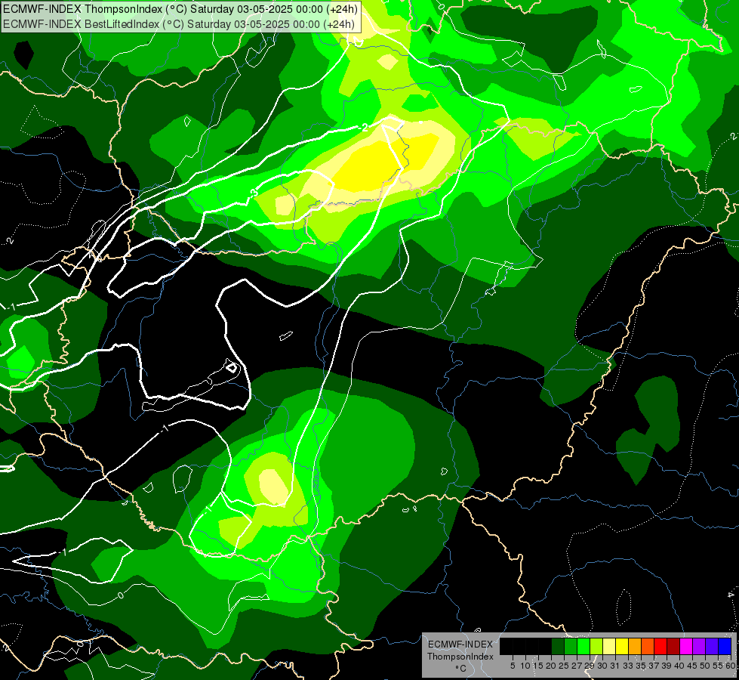
Task: Select the magenta 40-45 legend swatch
Action: tap(686, 646)
